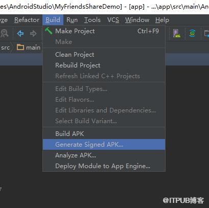Open the Run menu

72,20
